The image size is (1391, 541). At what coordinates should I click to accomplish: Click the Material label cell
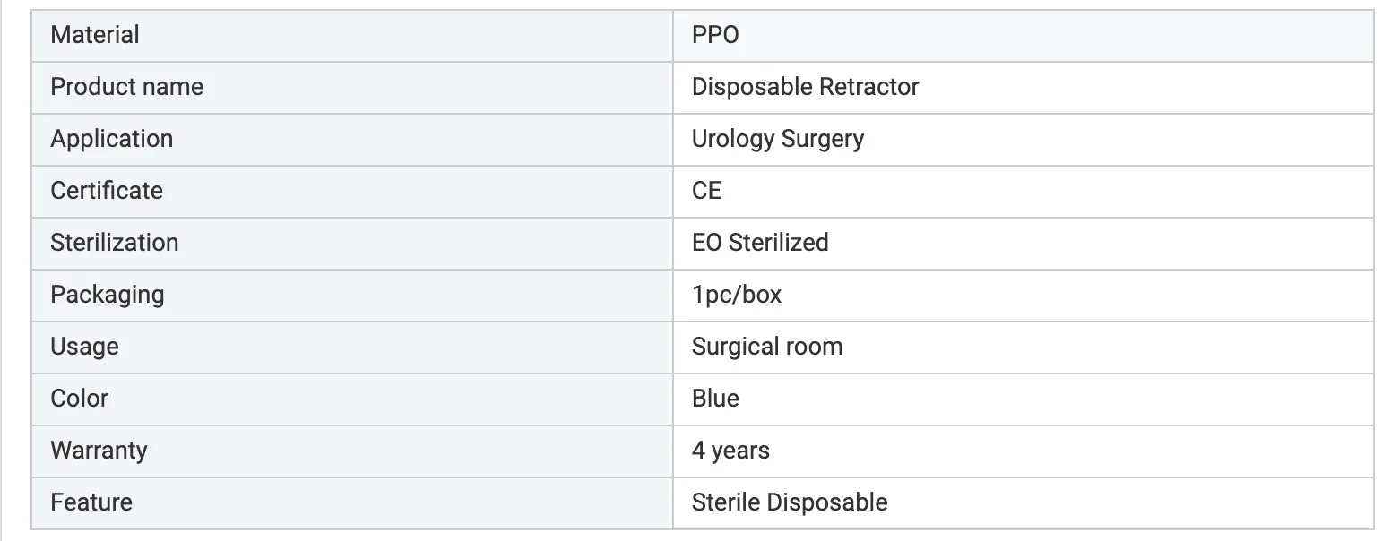pos(95,35)
